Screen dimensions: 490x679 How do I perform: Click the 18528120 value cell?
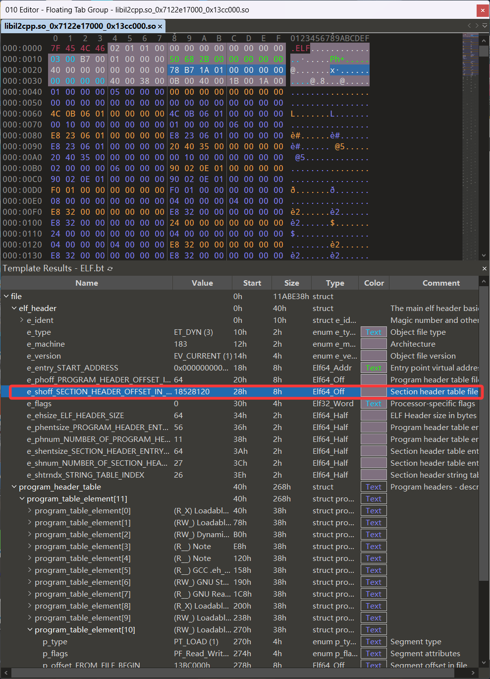(202, 391)
